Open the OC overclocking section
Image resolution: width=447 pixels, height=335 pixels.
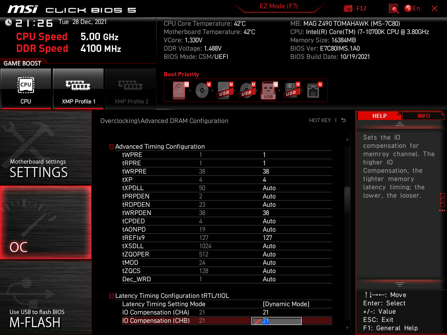[46, 223]
